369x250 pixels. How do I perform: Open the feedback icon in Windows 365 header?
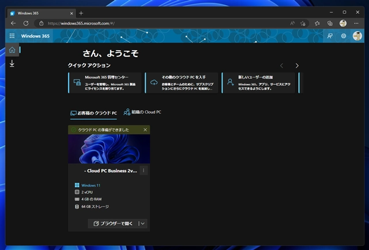[330, 36]
